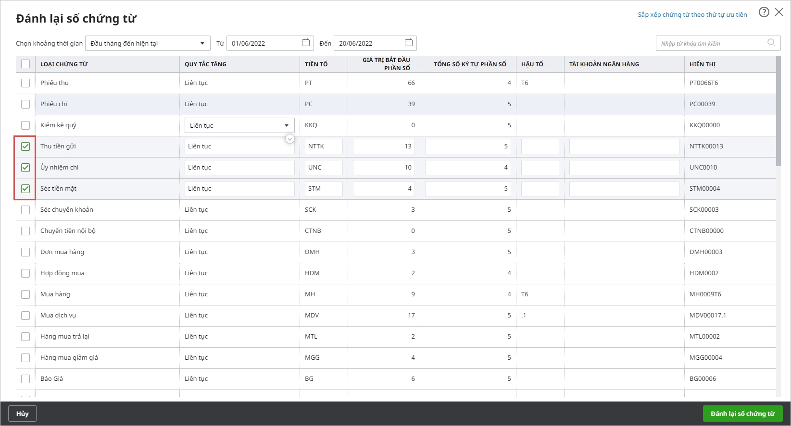Click the round chevron icon on Thu tiền gửi row
This screenshot has width=791, height=426.
coord(289,139)
